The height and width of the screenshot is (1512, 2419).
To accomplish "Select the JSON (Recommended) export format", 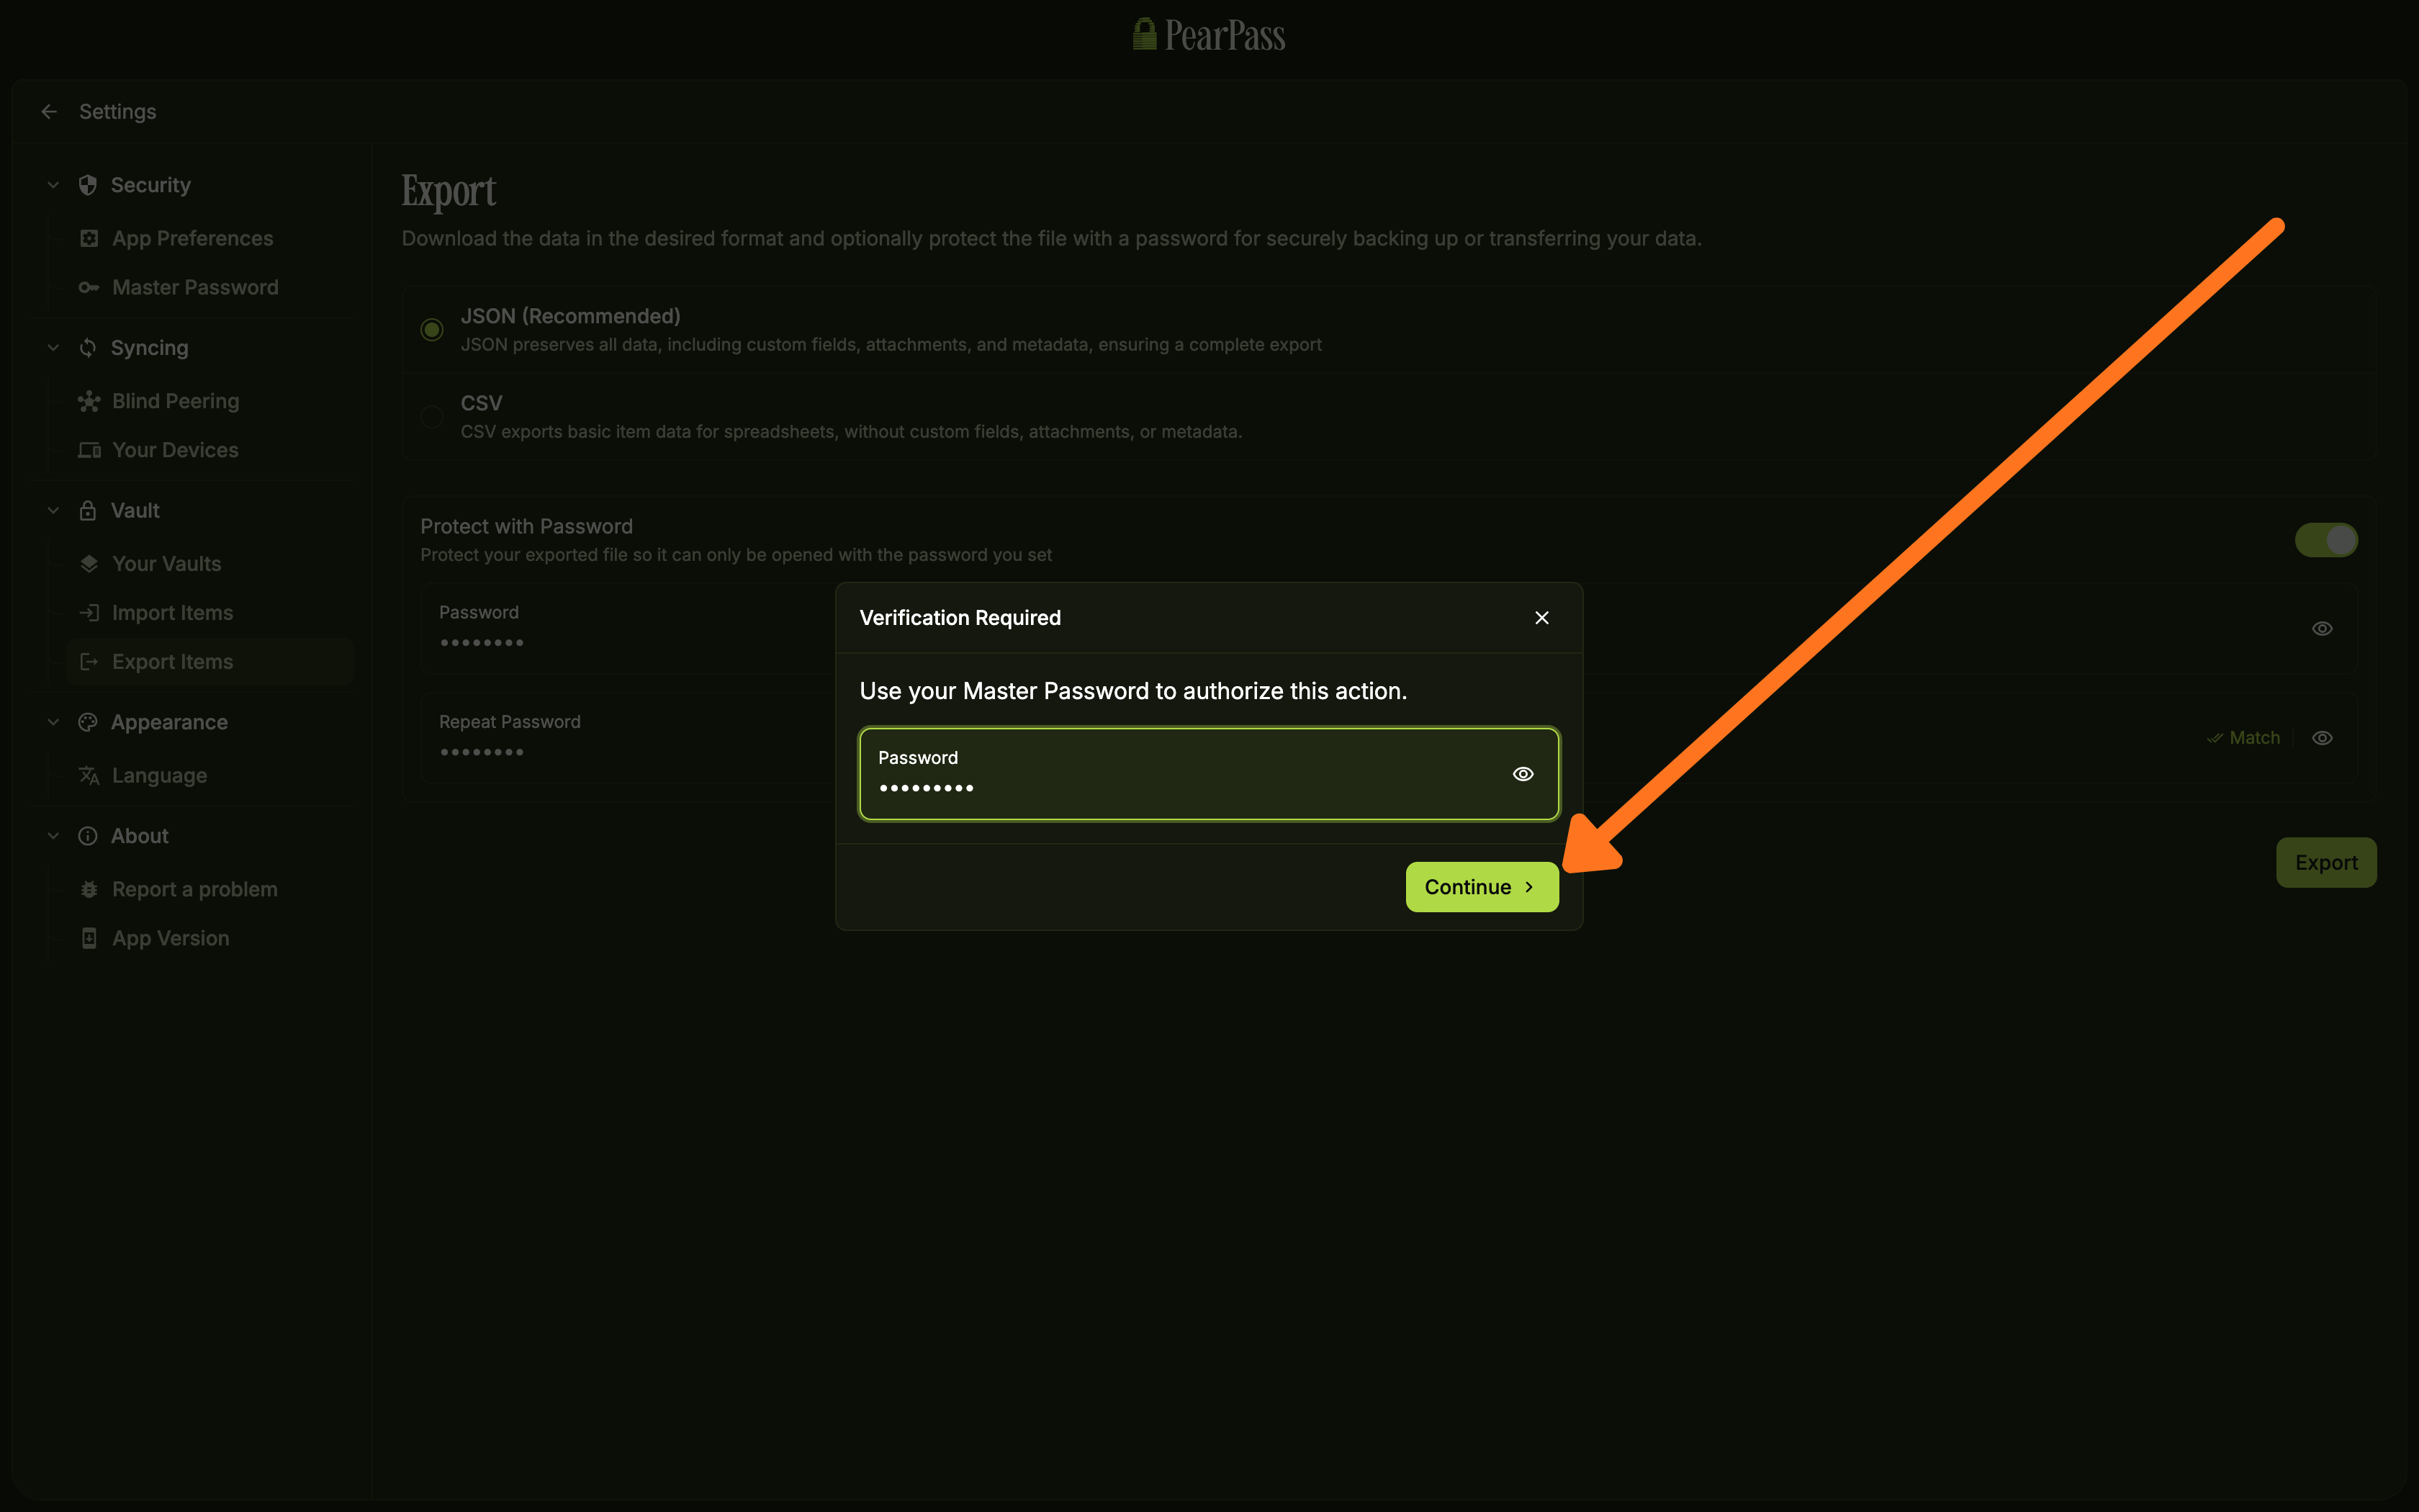I will 431,329.
